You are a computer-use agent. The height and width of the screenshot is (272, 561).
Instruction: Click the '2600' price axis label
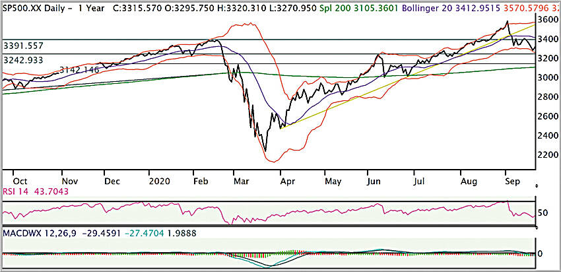549,116
